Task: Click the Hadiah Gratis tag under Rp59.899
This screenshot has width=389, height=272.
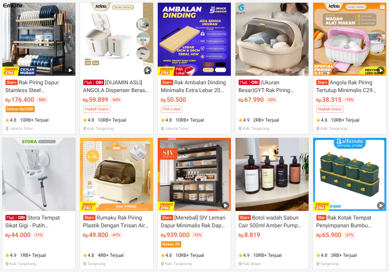Action: tap(96, 109)
